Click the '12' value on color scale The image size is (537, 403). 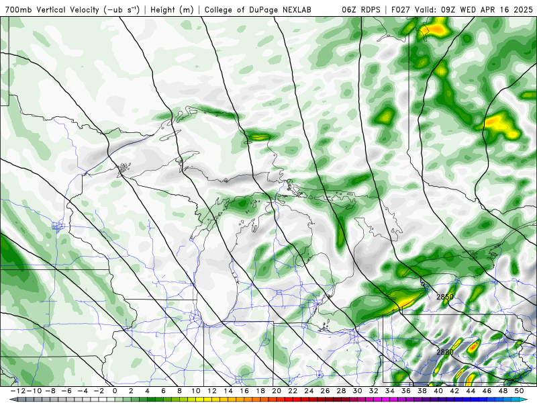[x=212, y=391]
